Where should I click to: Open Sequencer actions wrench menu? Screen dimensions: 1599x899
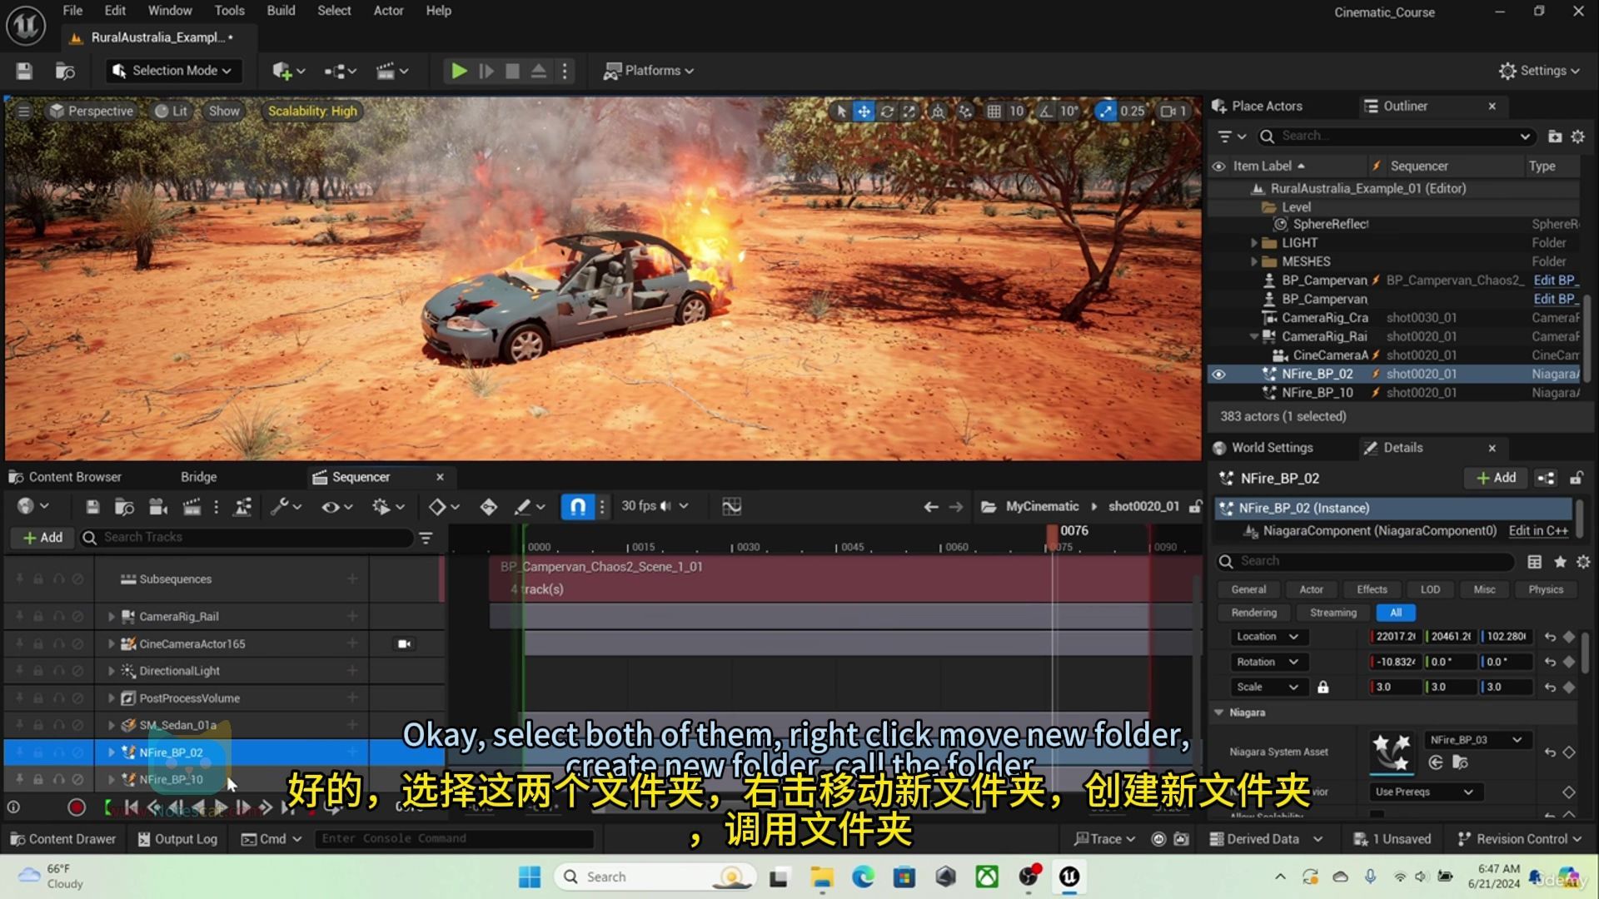pyautogui.click(x=285, y=506)
